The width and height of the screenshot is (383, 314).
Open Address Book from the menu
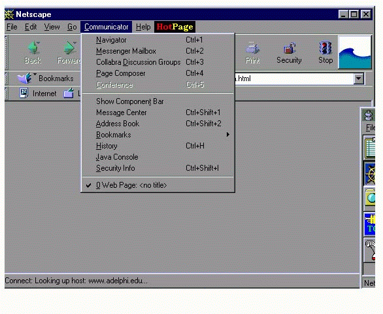click(x=158, y=124)
